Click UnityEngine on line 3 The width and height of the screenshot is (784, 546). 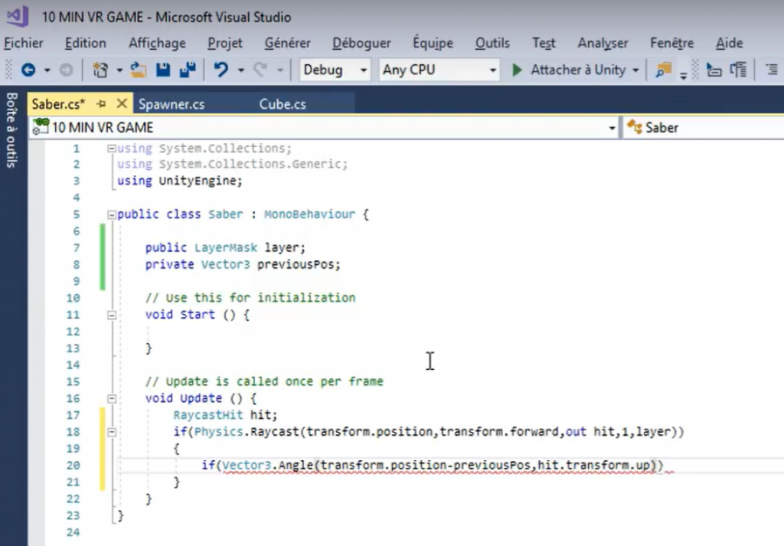[x=197, y=181]
